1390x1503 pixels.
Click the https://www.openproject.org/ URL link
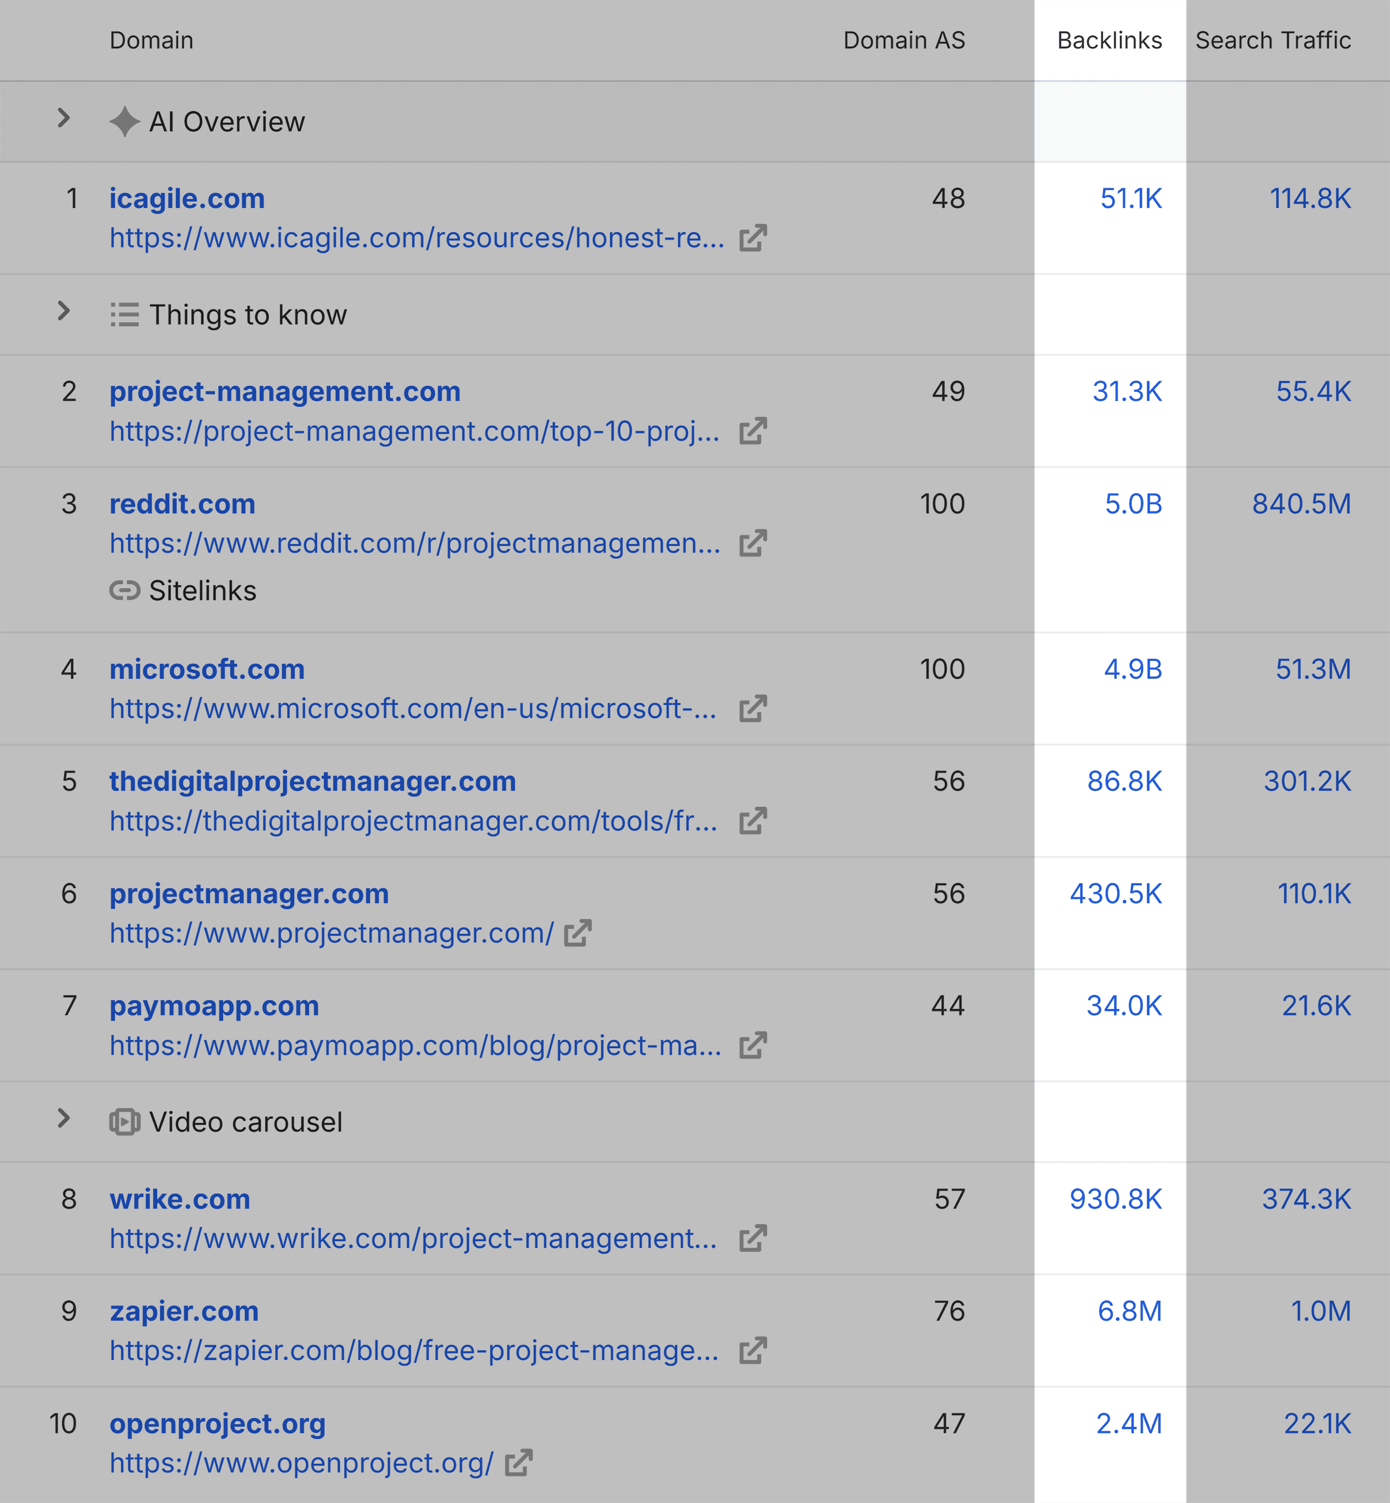301,1463
